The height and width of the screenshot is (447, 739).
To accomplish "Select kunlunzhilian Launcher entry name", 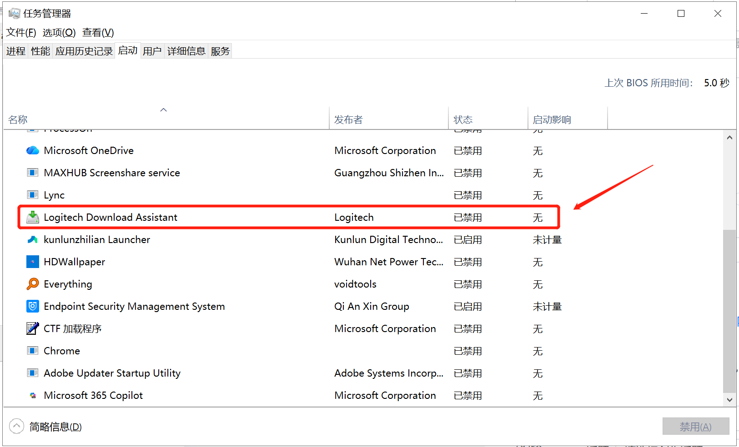I will tap(97, 239).
